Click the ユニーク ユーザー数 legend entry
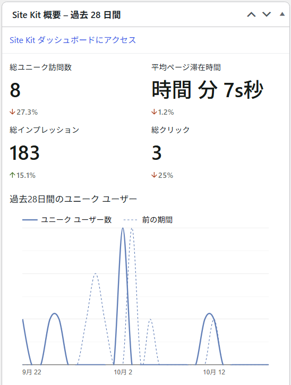 (x=67, y=219)
